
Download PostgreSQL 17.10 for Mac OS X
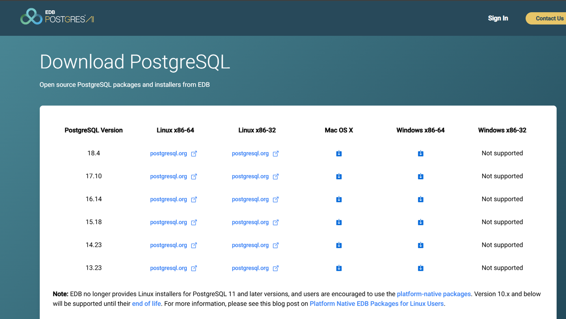(x=339, y=176)
